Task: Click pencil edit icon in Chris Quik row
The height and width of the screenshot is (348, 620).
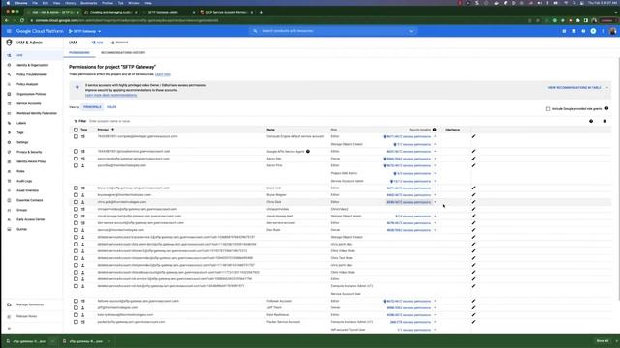Action: coord(473,202)
